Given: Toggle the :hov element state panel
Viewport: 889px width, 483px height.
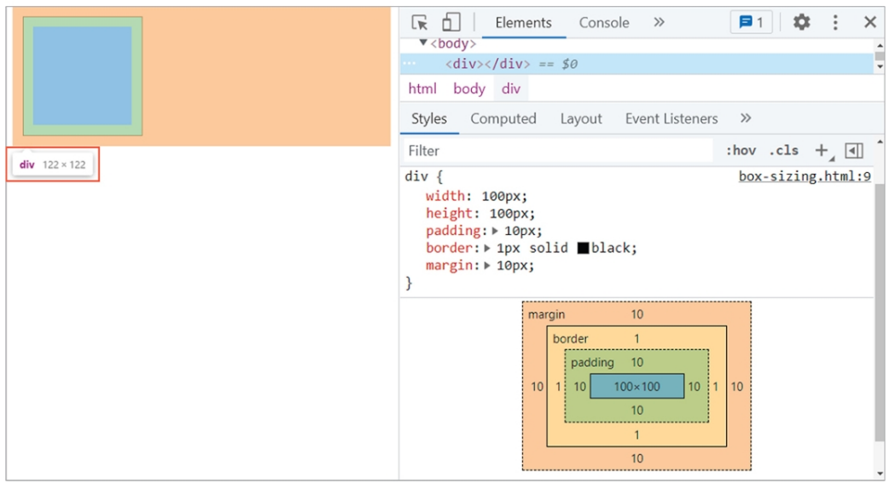Looking at the screenshot, I should point(741,150).
